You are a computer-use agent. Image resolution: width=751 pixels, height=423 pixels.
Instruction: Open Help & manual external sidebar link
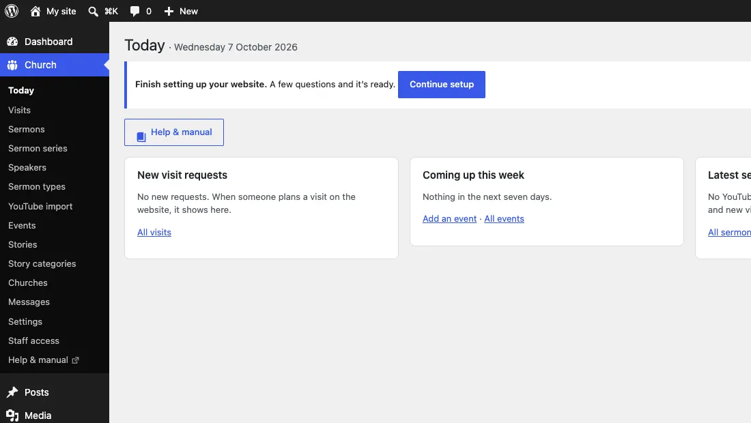tap(43, 360)
